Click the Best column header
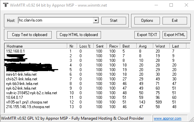Screen dimensions: 194x122 pyautogui.click(x=128, y=46)
